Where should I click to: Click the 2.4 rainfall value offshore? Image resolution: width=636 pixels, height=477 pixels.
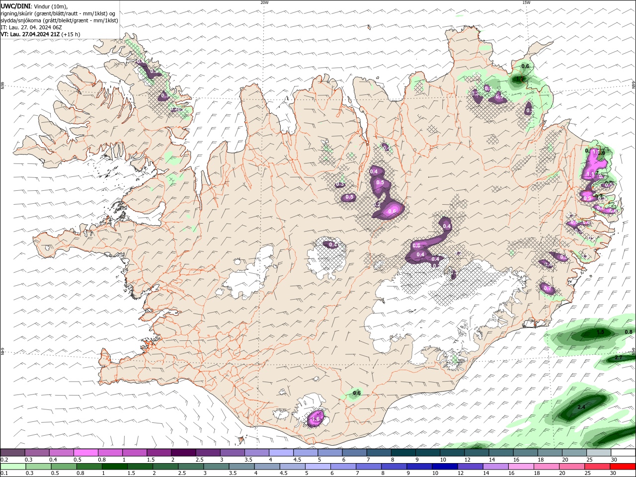tap(581, 407)
